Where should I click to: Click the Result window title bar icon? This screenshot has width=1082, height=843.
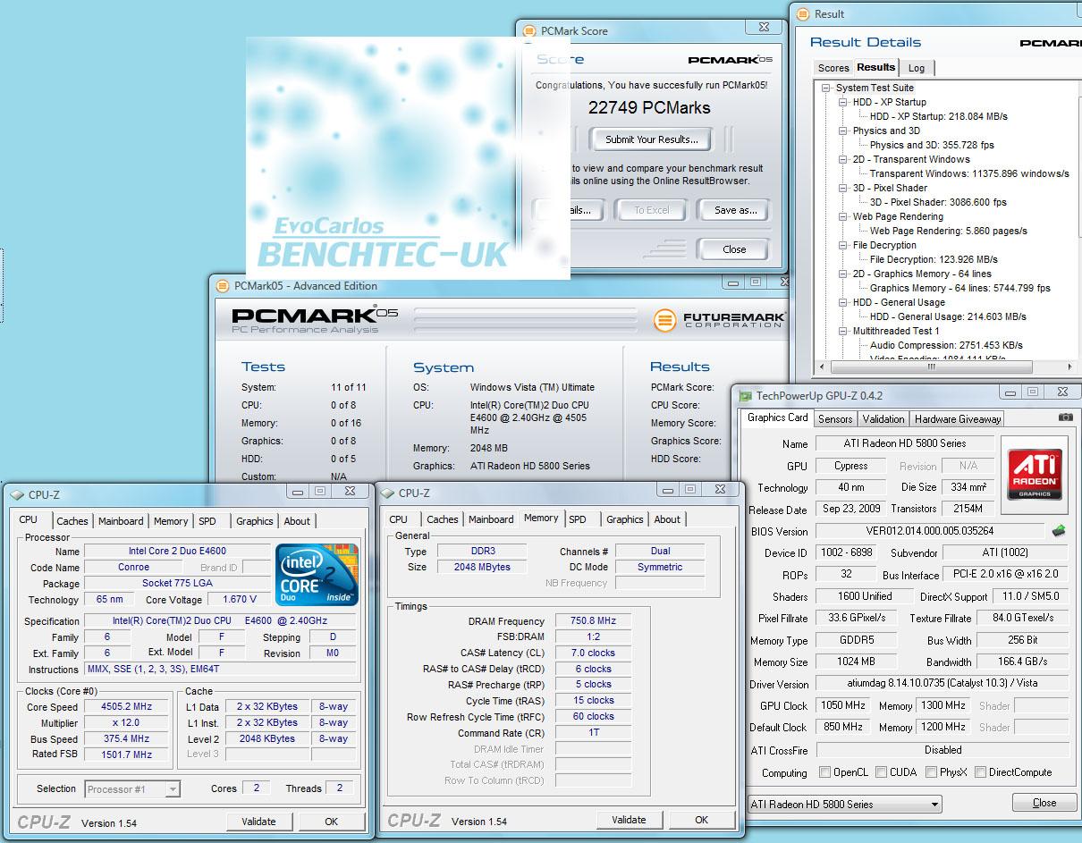tap(803, 14)
